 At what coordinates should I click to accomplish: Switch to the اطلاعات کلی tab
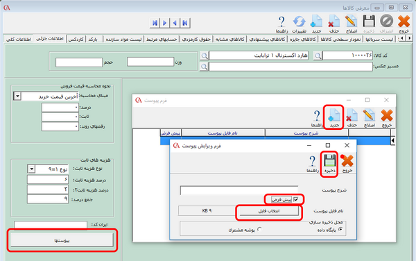(19, 39)
